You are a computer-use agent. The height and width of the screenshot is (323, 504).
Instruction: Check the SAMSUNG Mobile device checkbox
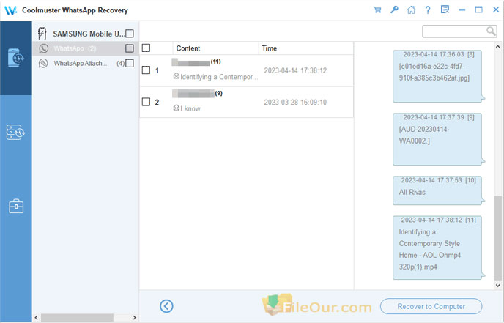(130, 34)
